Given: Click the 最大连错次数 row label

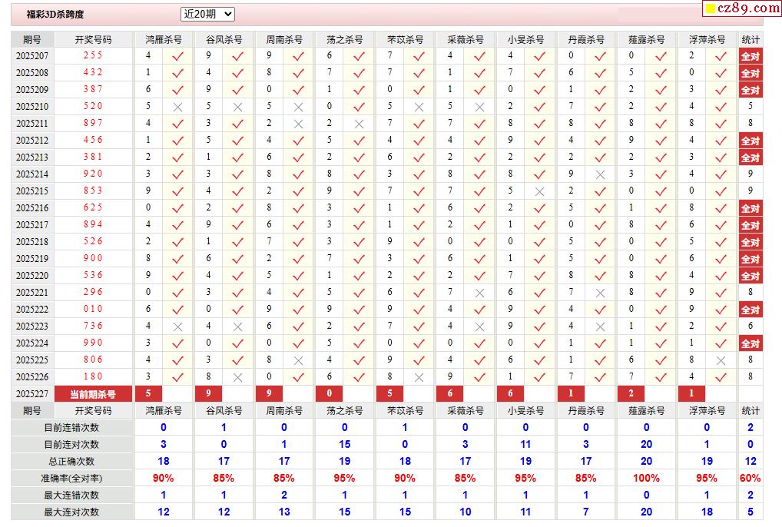Looking at the screenshot, I should click(71, 496).
